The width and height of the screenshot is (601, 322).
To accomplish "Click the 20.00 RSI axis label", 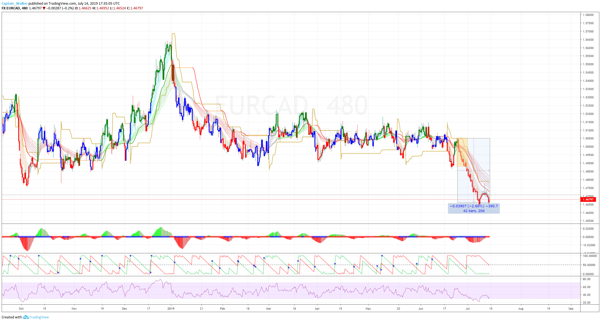I will tap(587, 303).
